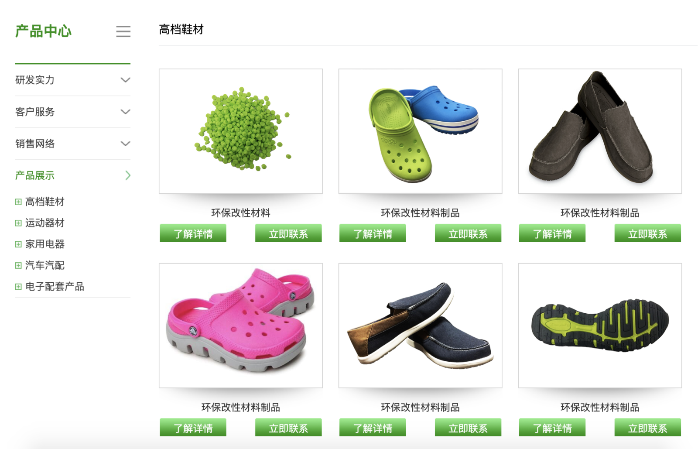Screen dimensions: 698x449
Task: Open the pink clogs product image
Action: (x=241, y=326)
